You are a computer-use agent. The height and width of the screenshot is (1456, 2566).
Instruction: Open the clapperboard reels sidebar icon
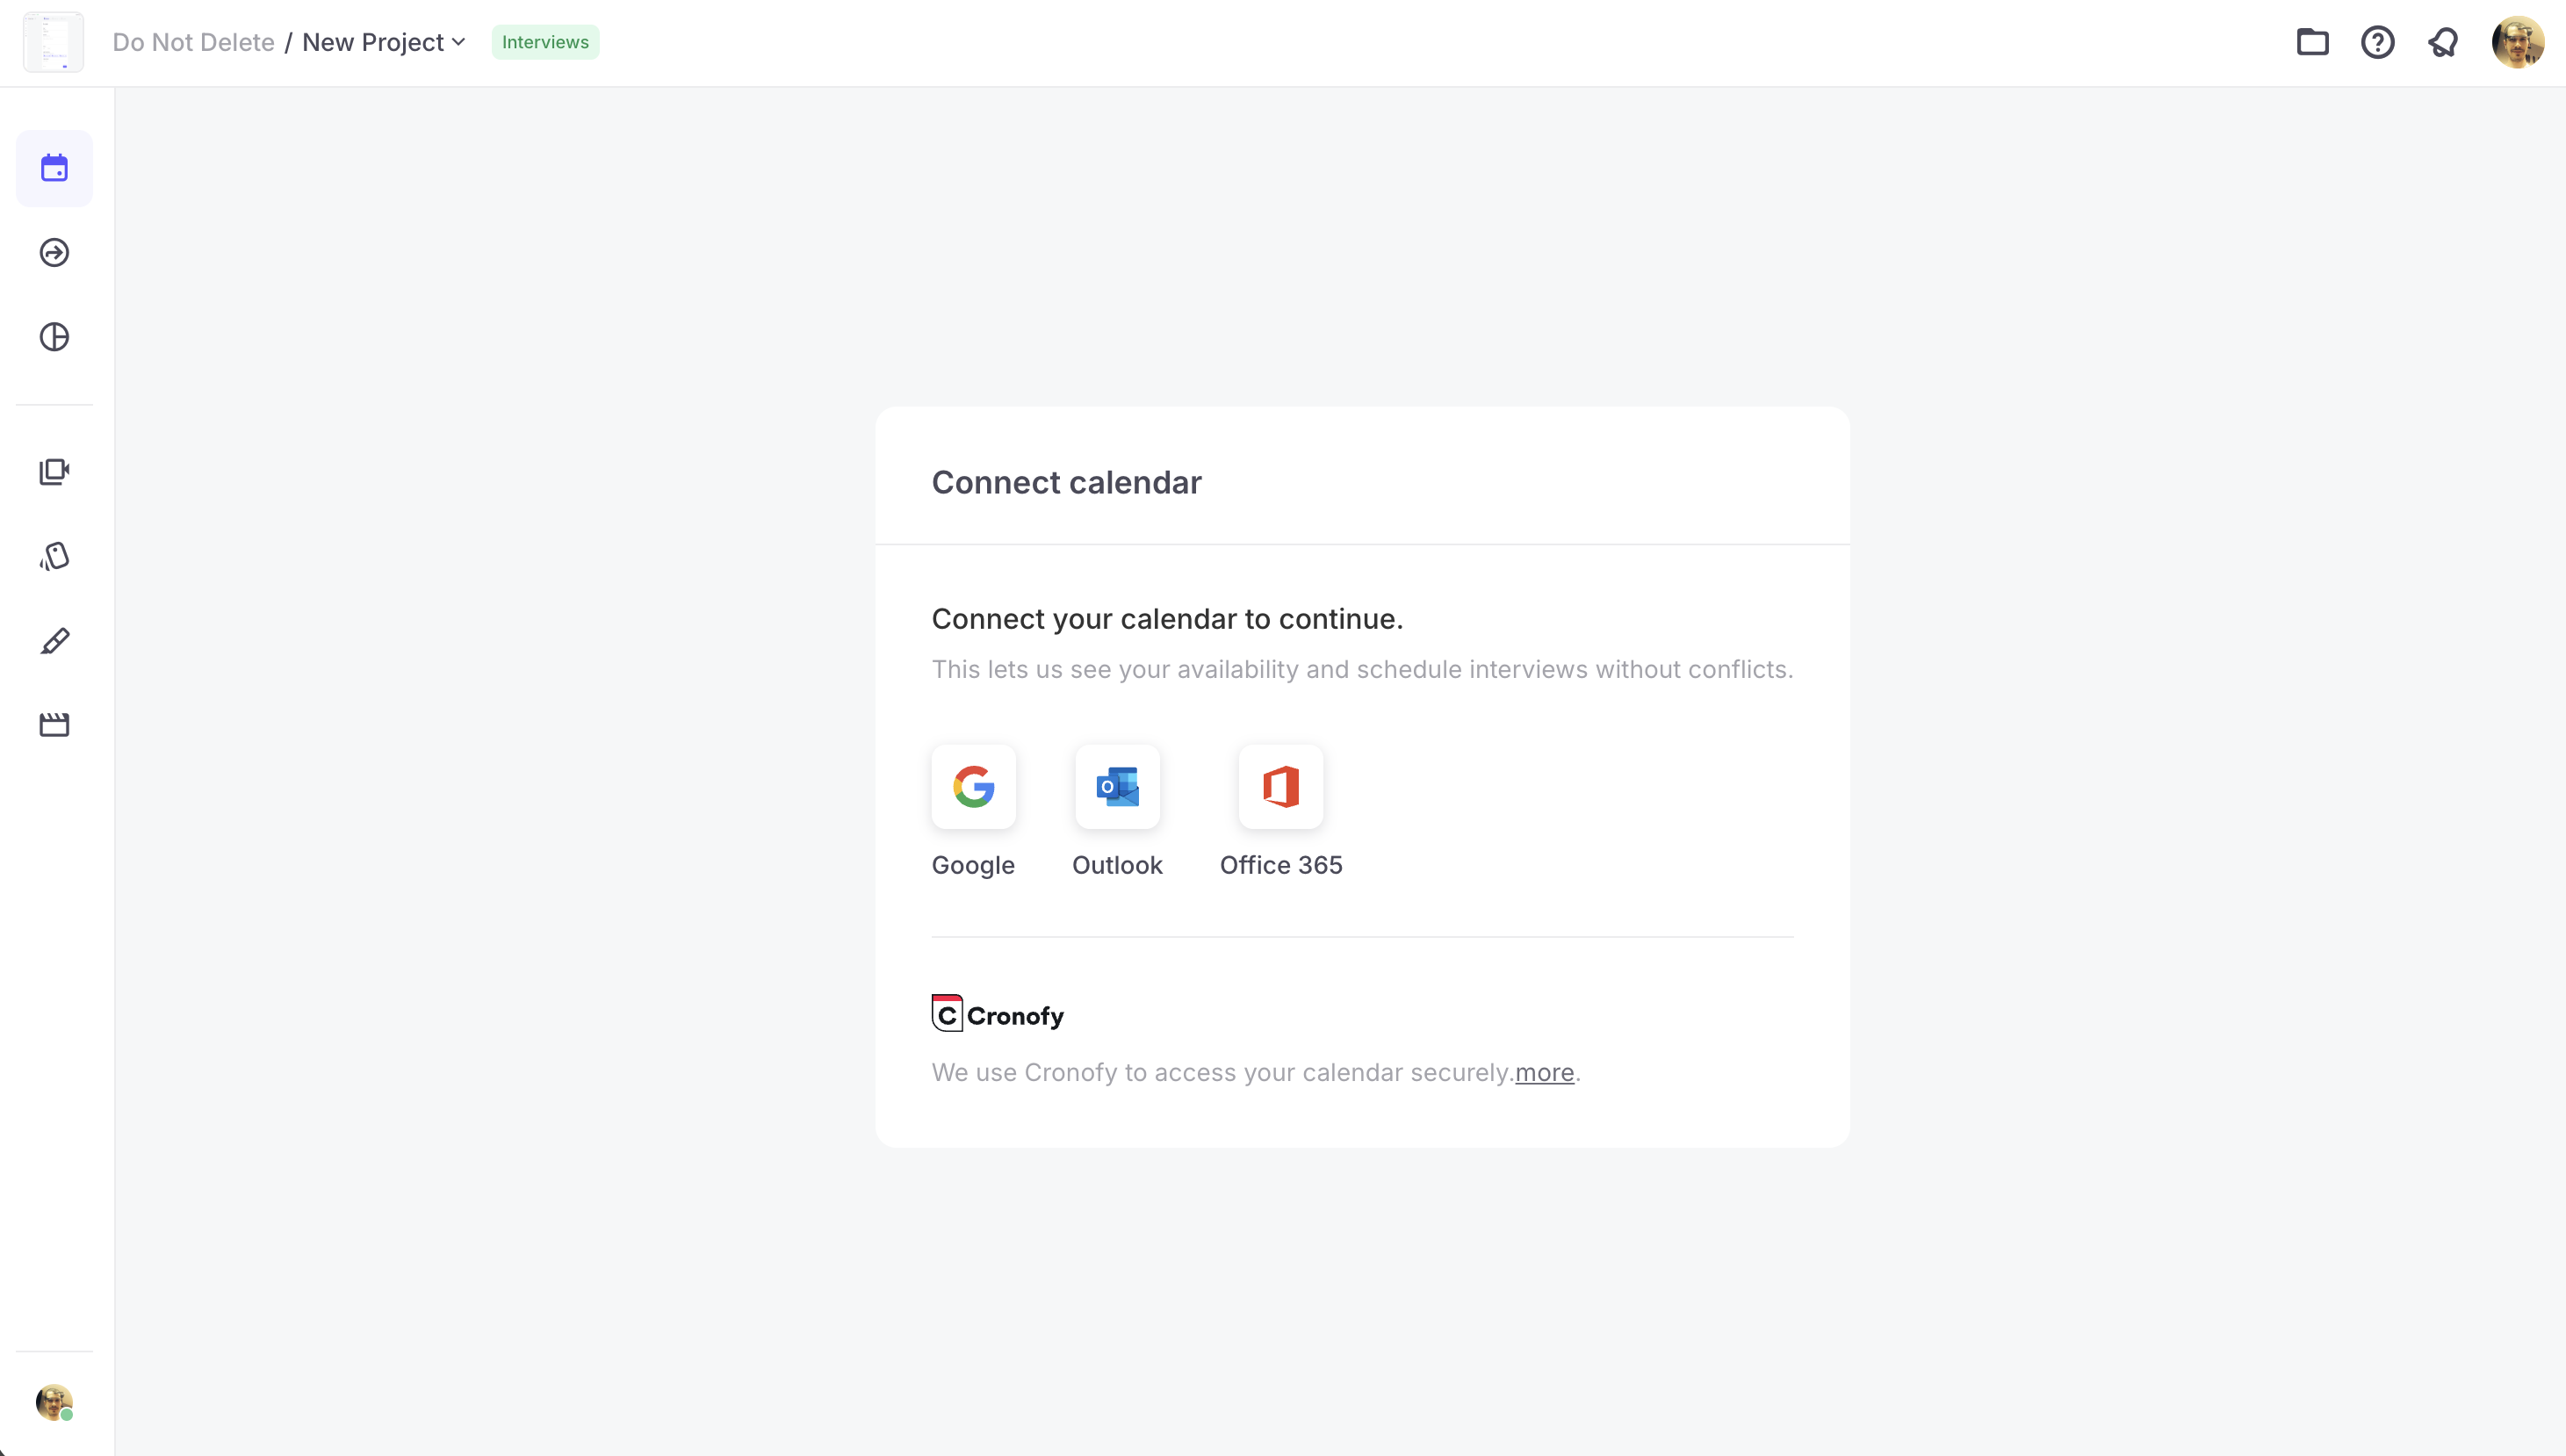pyautogui.click(x=54, y=725)
